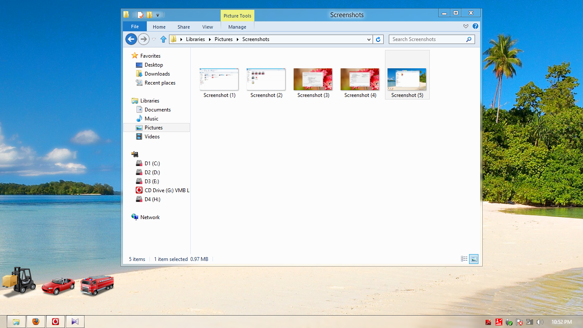
Task: Open the speaker volume icon in system tray
Action: coord(540,322)
